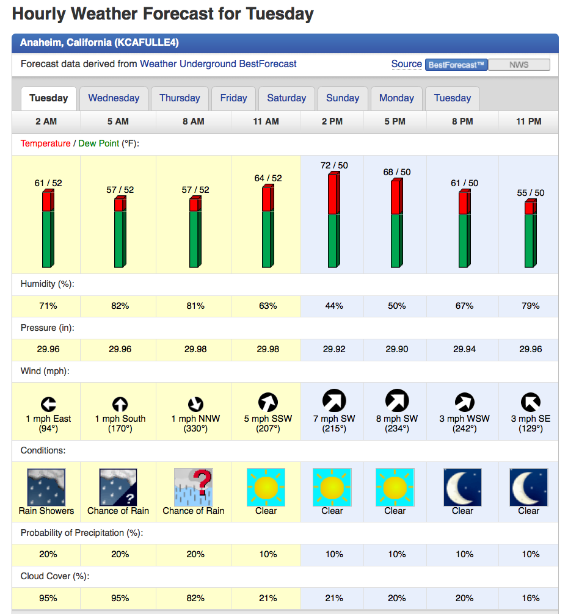The height and width of the screenshot is (614, 568).
Task: Click the 5 AM Chance of Rain icon
Action: click(118, 487)
